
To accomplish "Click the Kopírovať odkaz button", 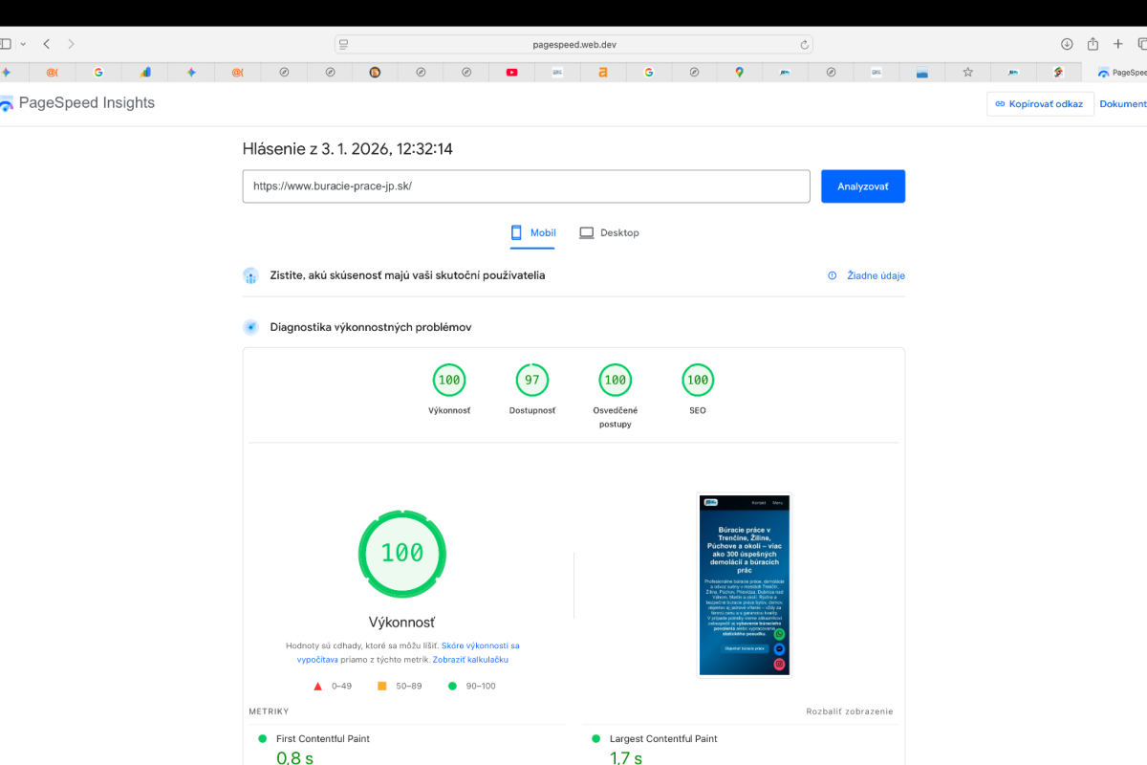I will tap(1039, 104).
